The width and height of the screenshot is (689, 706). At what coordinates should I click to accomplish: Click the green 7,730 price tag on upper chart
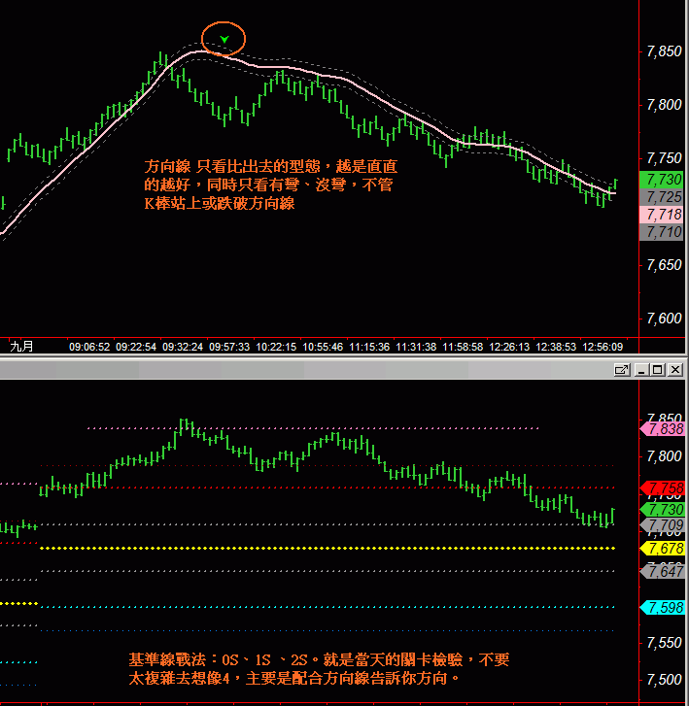[x=662, y=180]
